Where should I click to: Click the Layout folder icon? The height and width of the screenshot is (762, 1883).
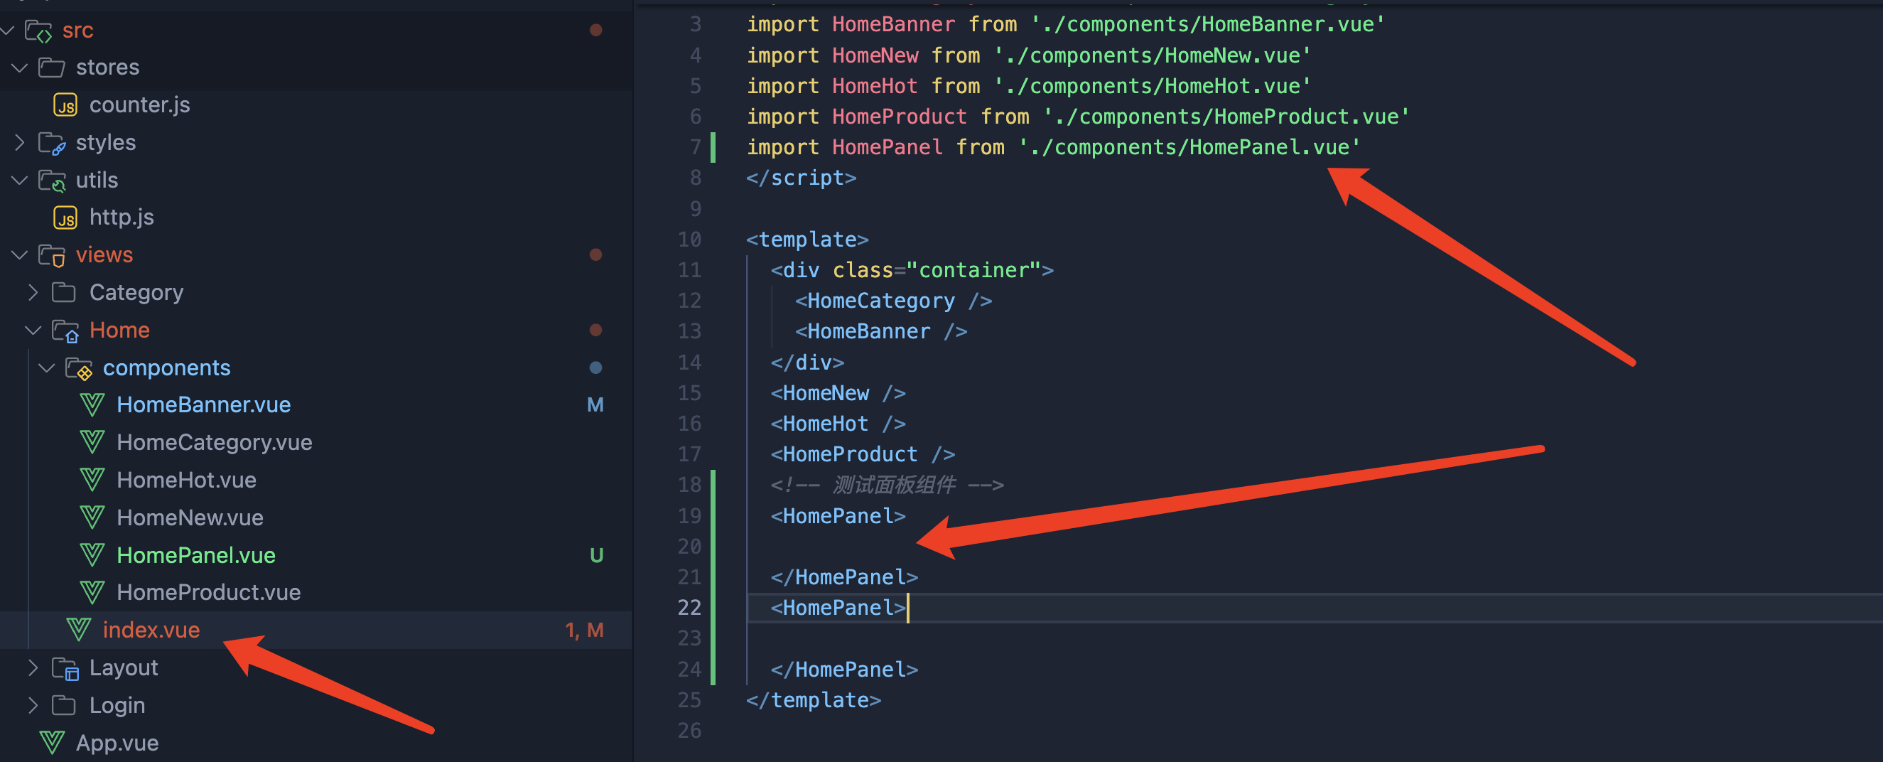tap(65, 668)
